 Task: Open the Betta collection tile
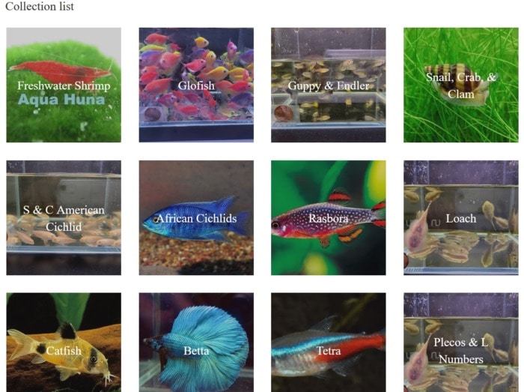click(196, 343)
